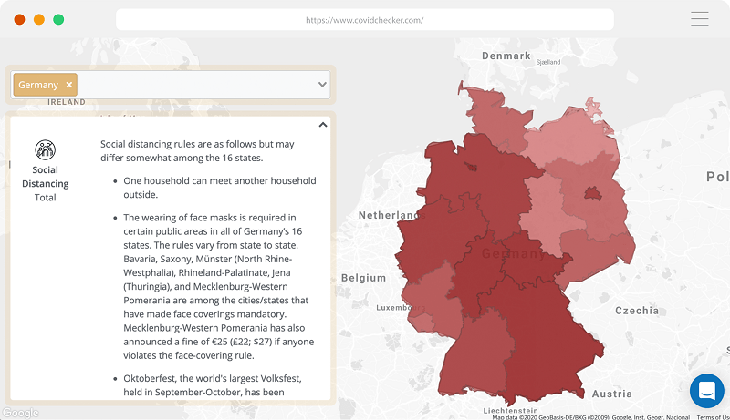Click the Social Distancing people icon

pos(45,149)
